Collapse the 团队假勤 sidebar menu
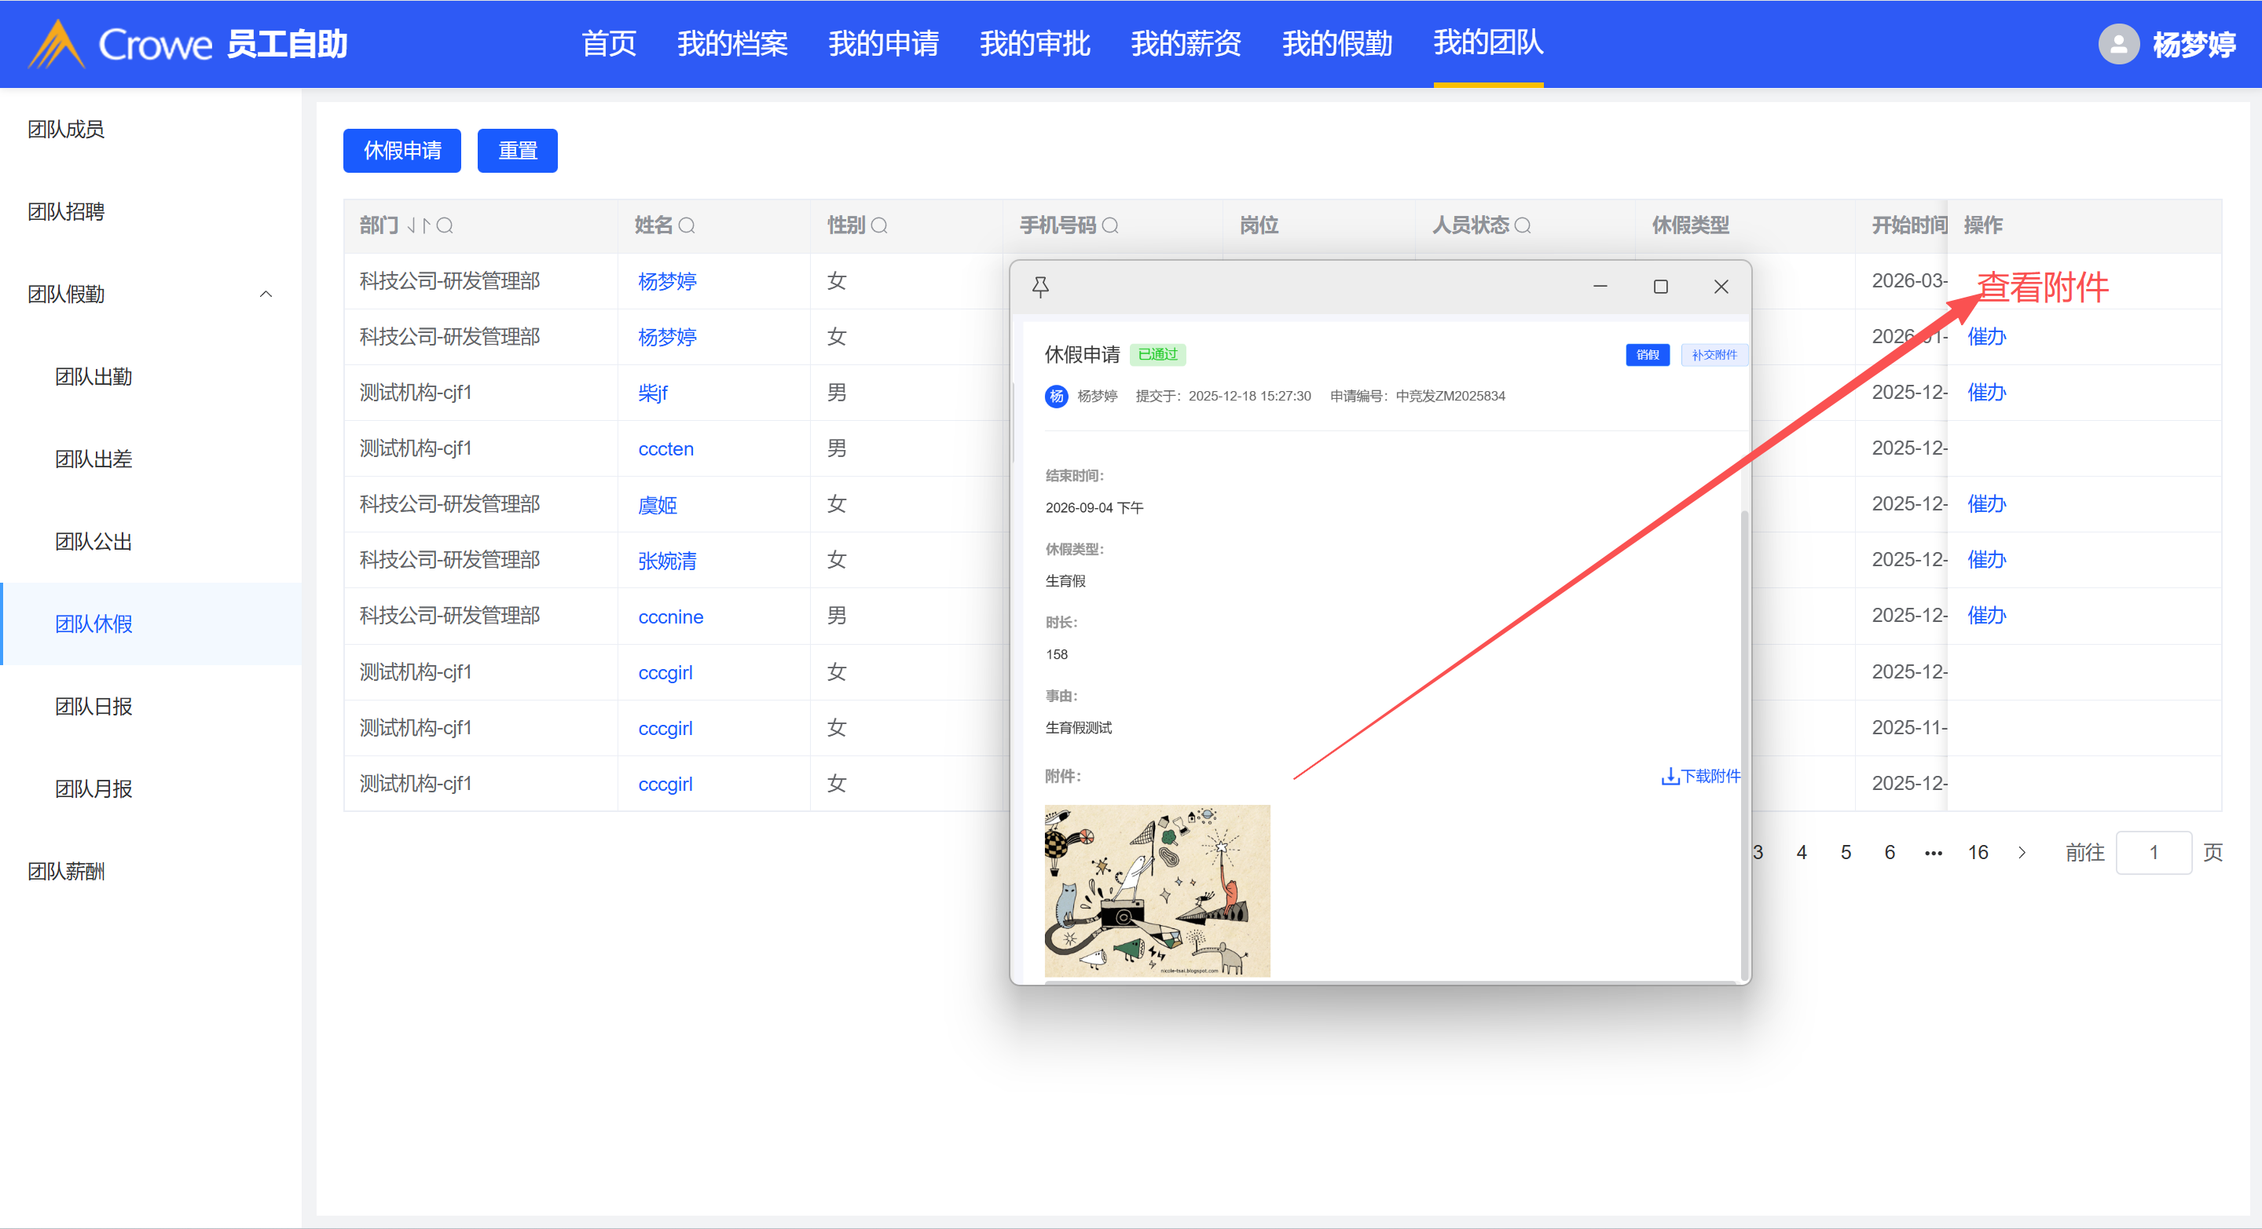2262x1229 pixels. 266,294
